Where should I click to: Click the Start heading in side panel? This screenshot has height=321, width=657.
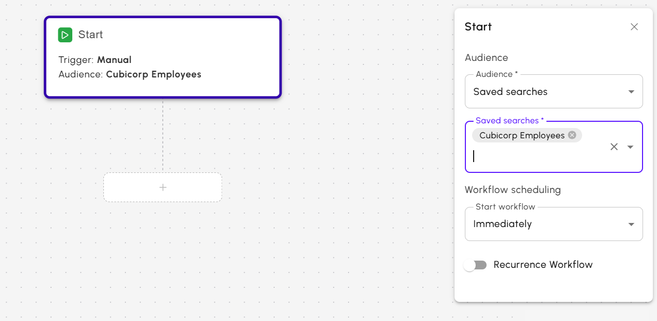point(478,27)
